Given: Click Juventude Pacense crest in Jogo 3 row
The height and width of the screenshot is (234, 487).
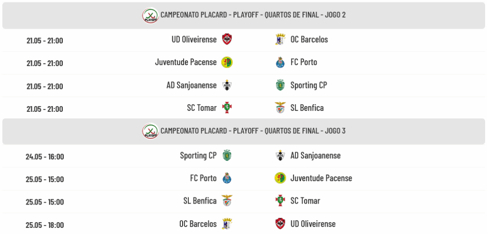Looking at the screenshot, I should [280, 178].
